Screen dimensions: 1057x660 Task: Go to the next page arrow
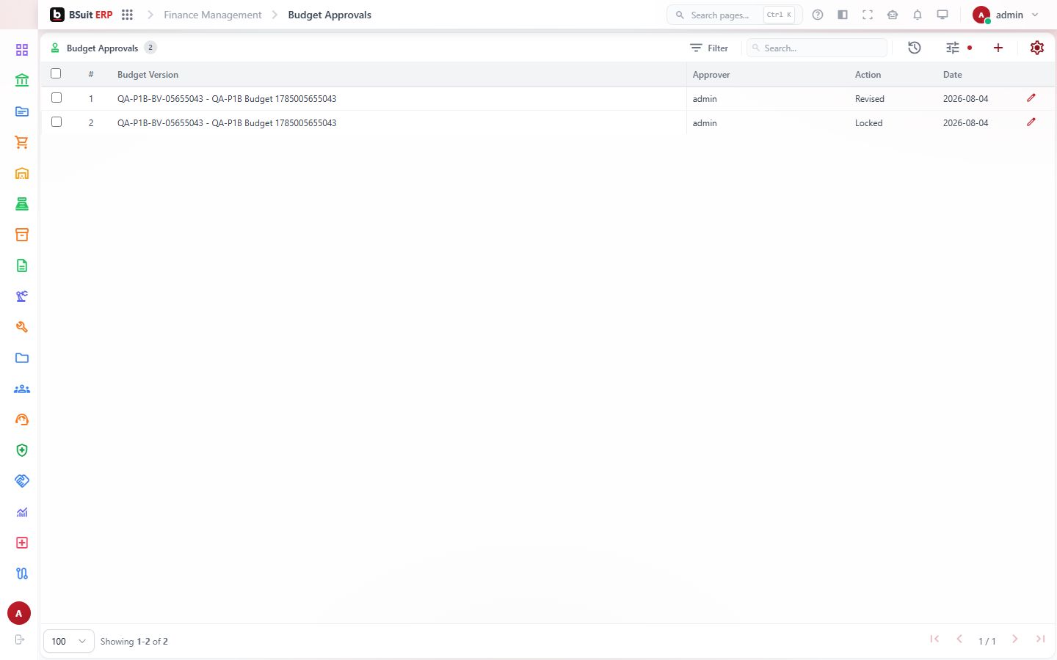point(1014,639)
